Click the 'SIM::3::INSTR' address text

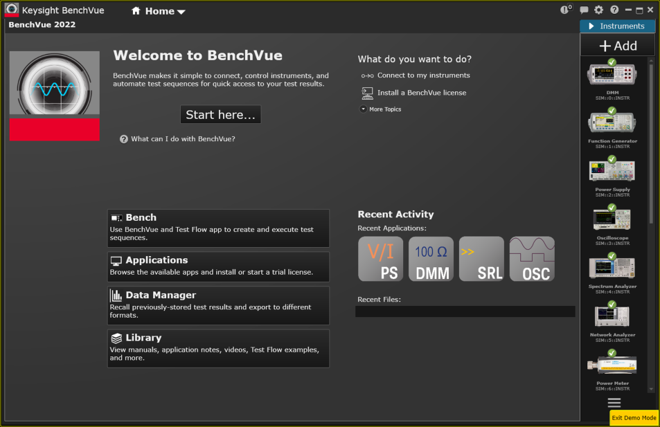(x=612, y=243)
